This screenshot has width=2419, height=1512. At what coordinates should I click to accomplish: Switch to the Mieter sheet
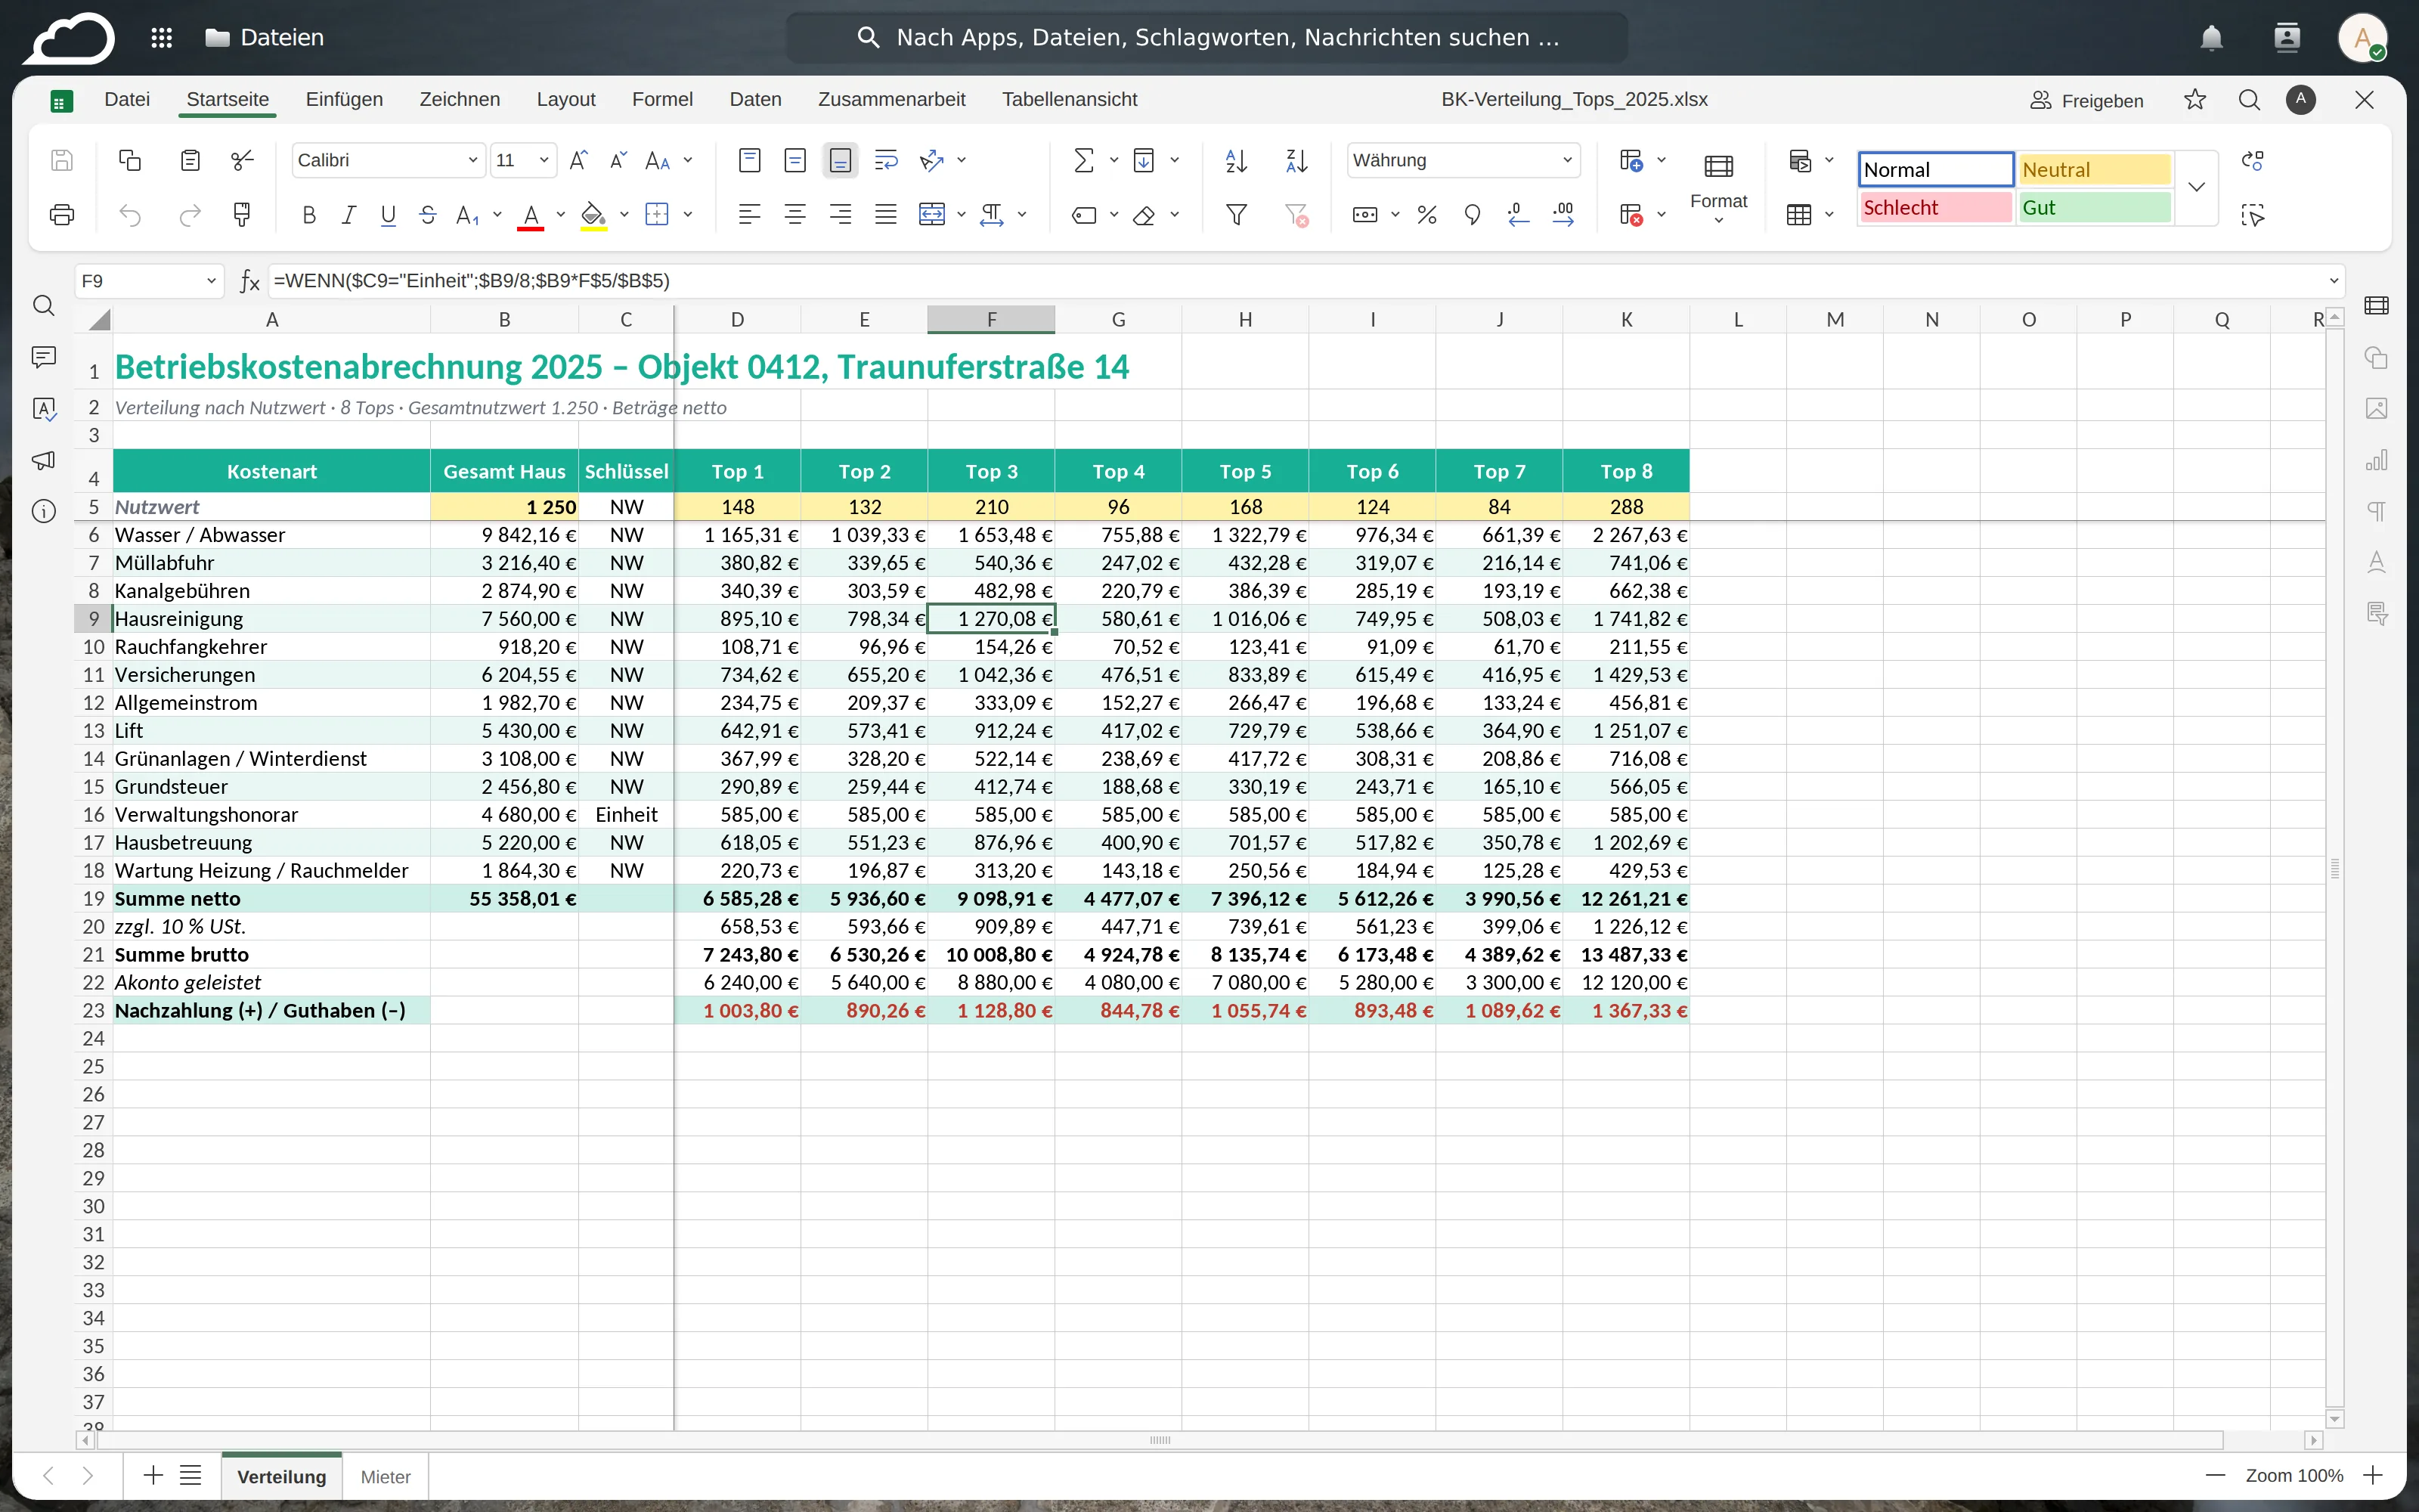click(386, 1476)
